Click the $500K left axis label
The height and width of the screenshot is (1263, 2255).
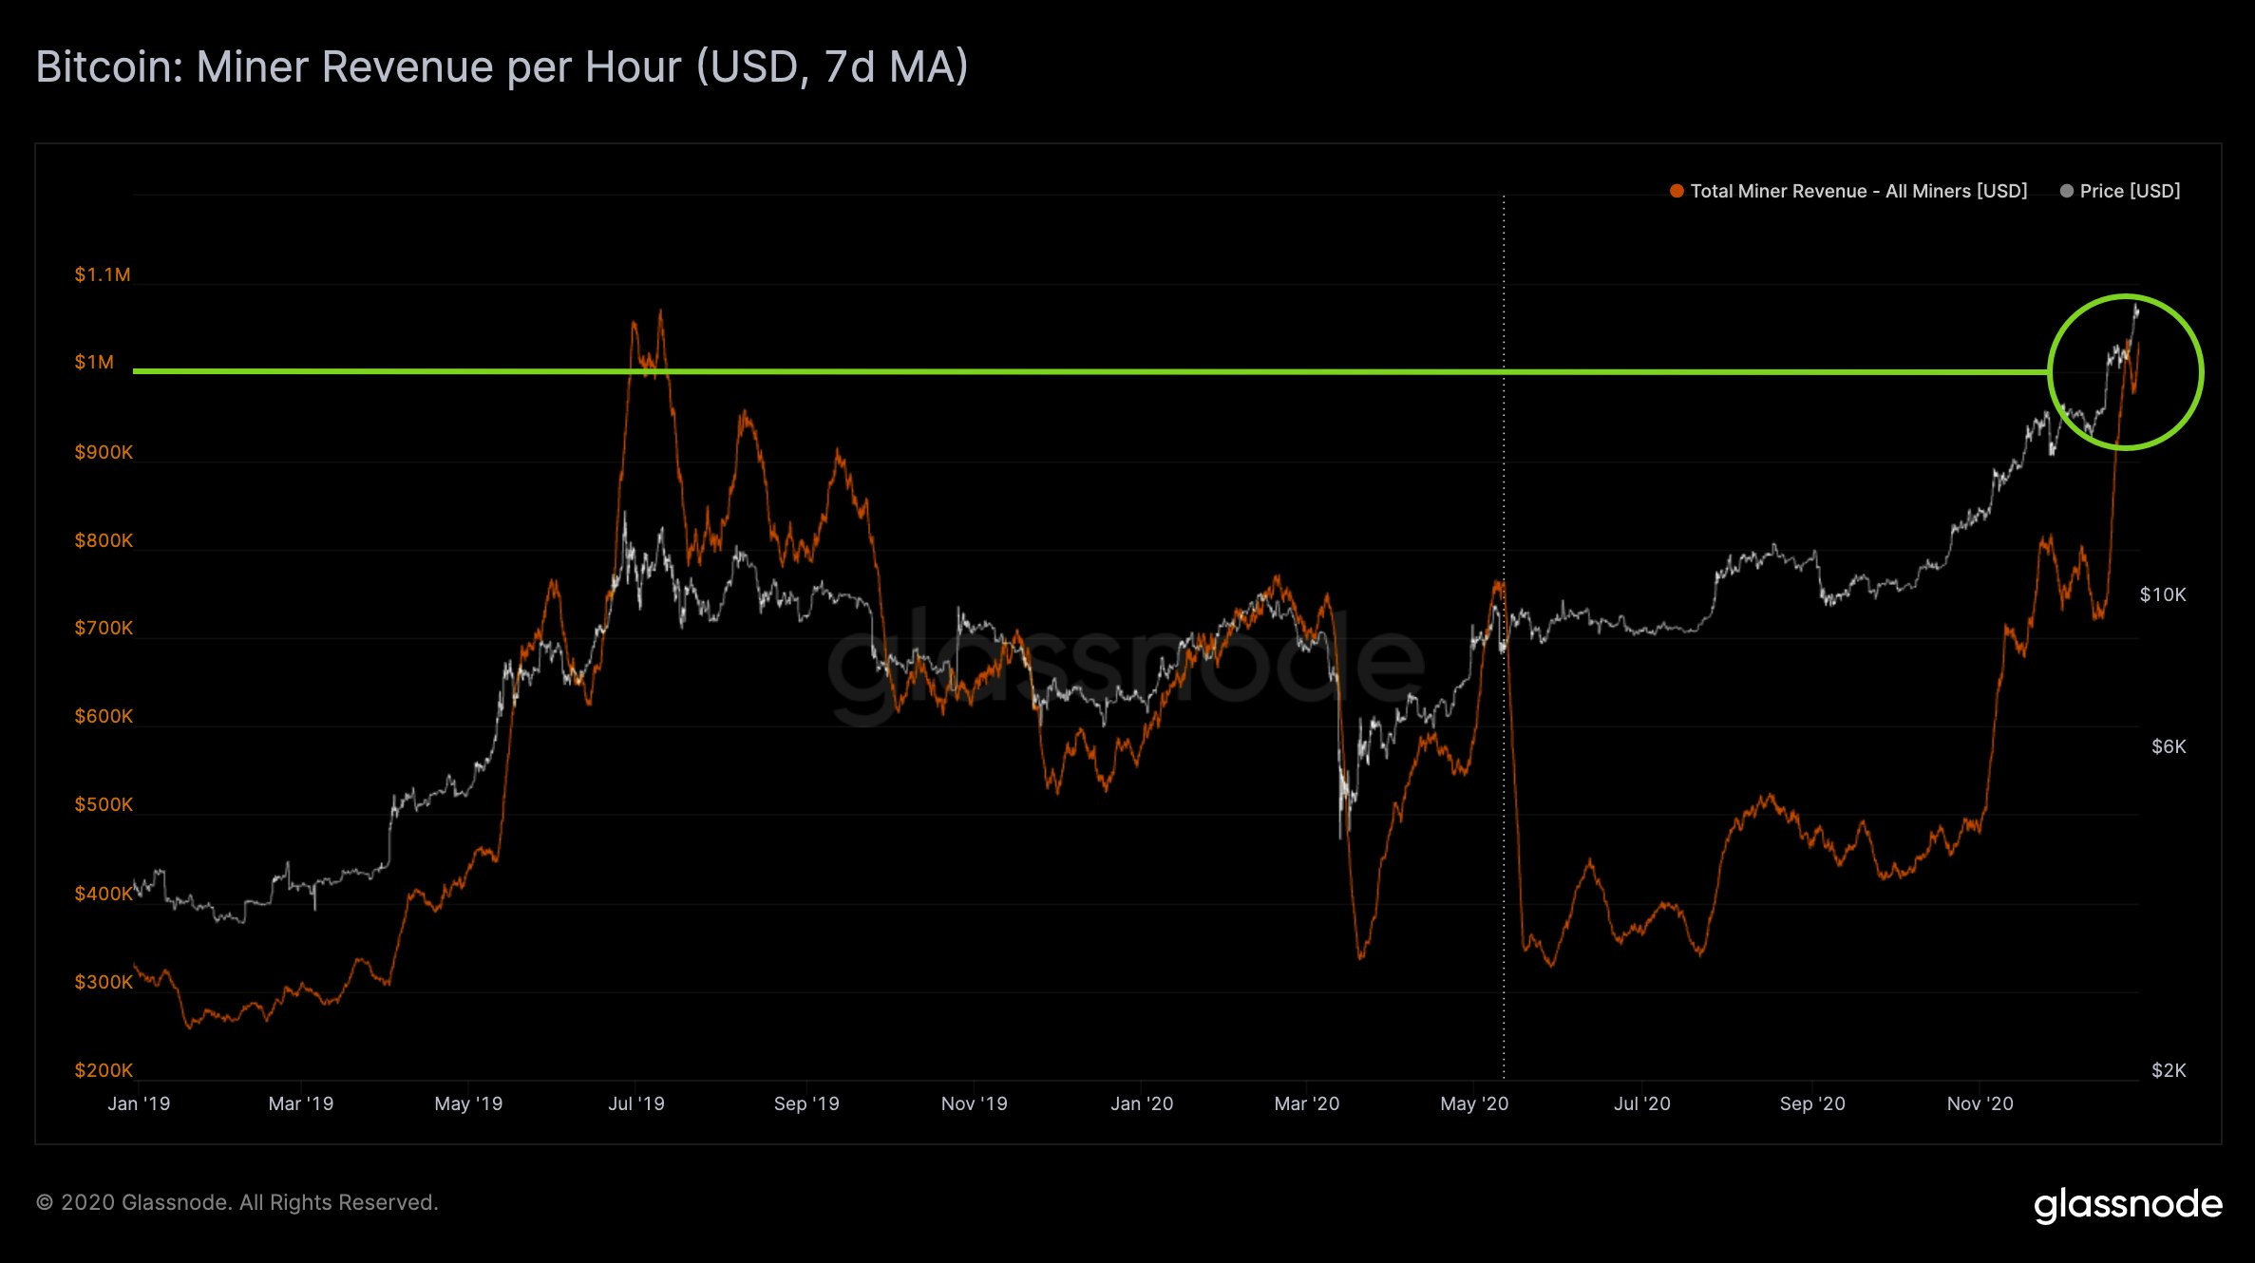click(104, 804)
